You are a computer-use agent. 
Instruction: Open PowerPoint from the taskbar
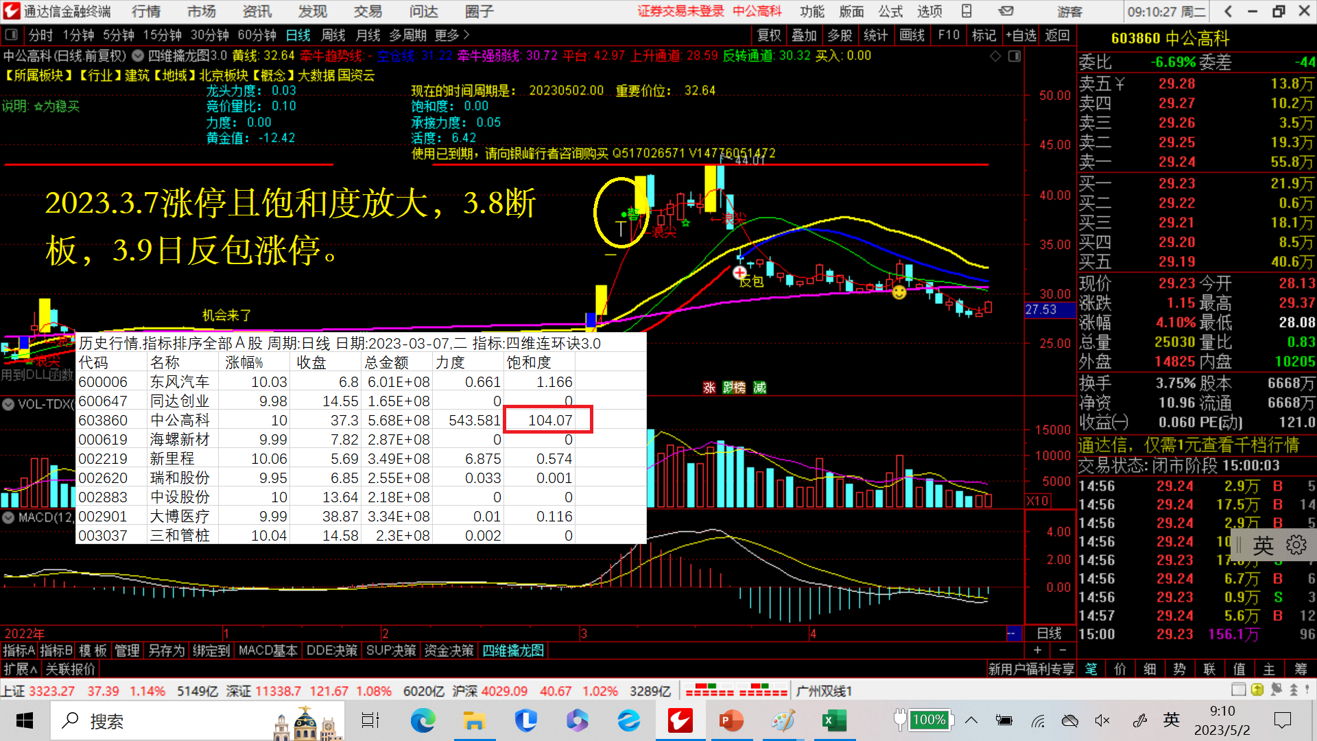click(x=731, y=720)
